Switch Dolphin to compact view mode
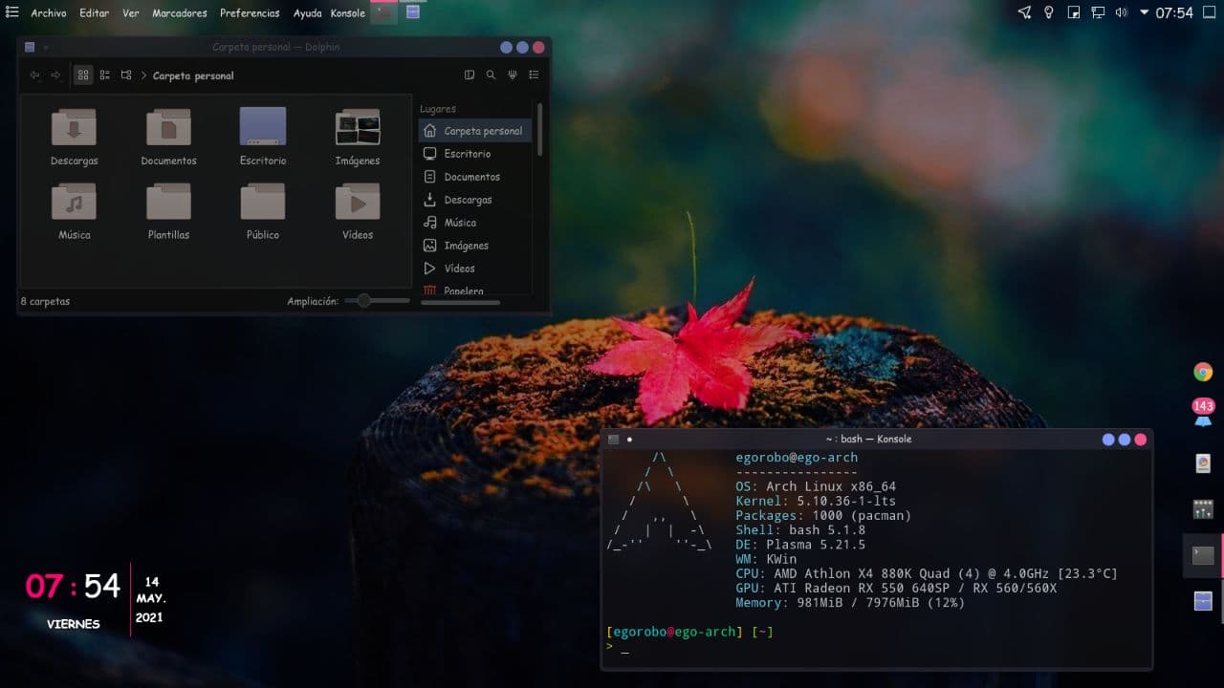Image resolution: width=1224 pixels, height=688 pixels. 105,75
